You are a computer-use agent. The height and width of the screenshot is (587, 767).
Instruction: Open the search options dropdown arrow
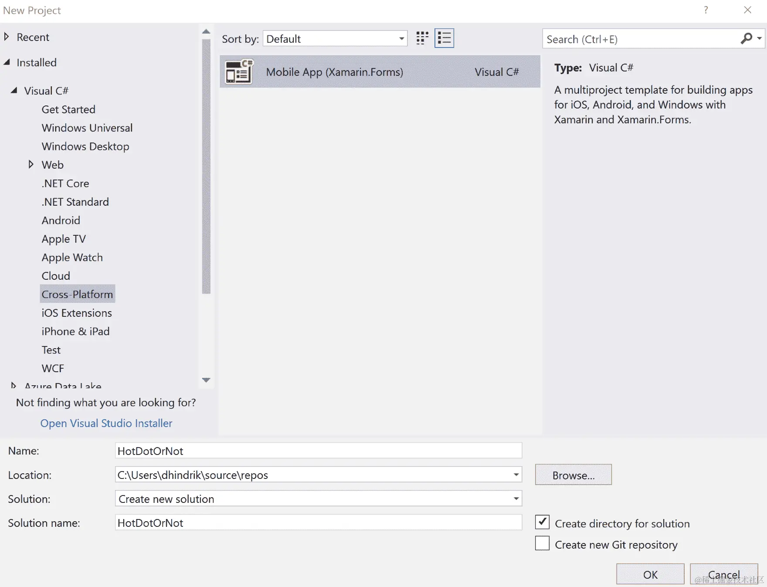pos(759,39)
